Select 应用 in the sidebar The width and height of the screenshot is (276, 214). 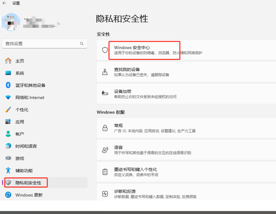(45, 122)
